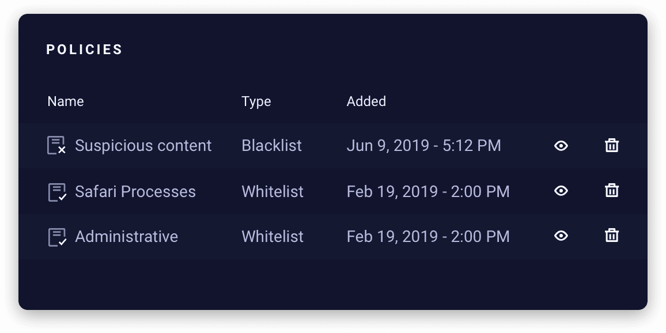Click the Jun 9, 2019 added date

point(423,146)
